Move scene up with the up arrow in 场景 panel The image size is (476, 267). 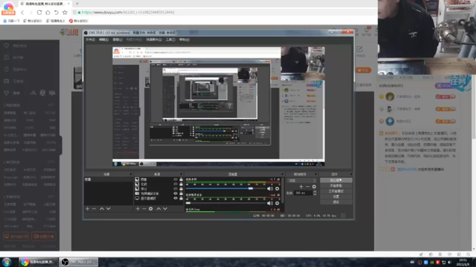coord(102,209)
